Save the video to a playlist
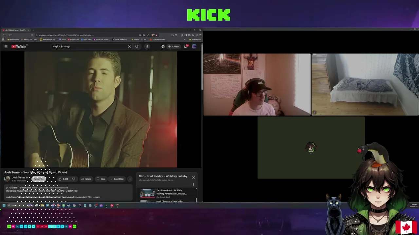 (x=101, y=179)
